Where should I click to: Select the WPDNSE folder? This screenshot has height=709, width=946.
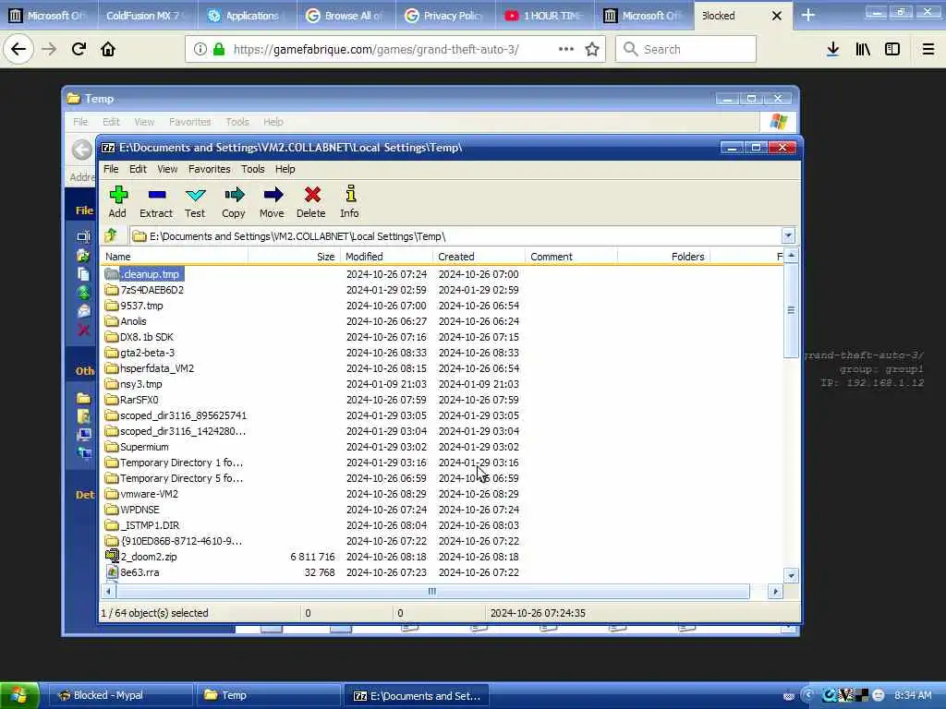[x=132, y=510]
